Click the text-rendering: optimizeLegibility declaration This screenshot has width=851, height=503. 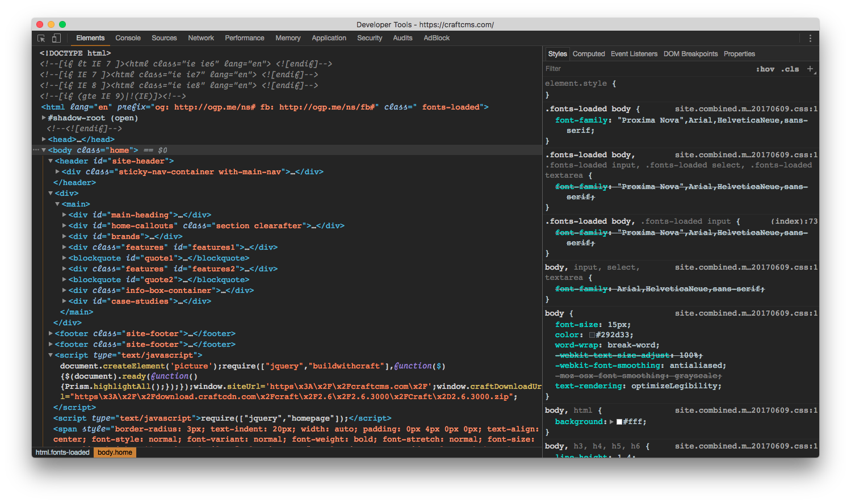click(638, 386)
